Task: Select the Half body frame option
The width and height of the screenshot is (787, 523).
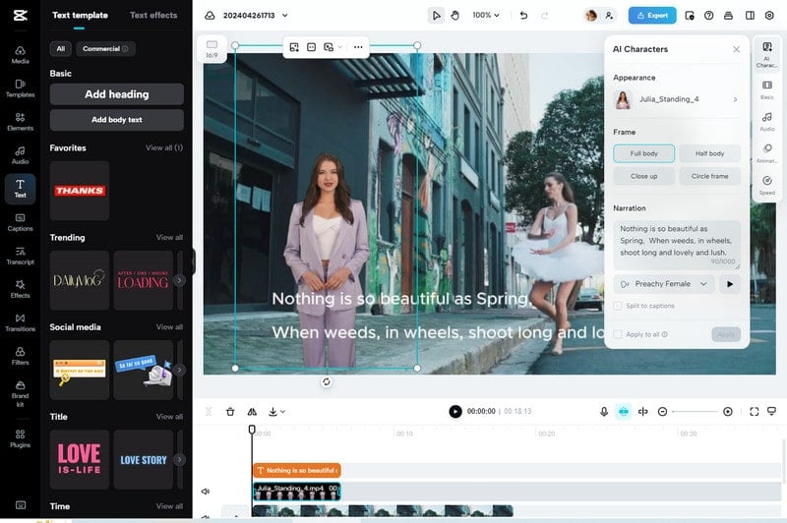Action: click(x=709, y=153)
